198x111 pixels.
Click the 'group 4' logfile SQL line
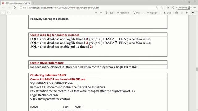[91, 43]
